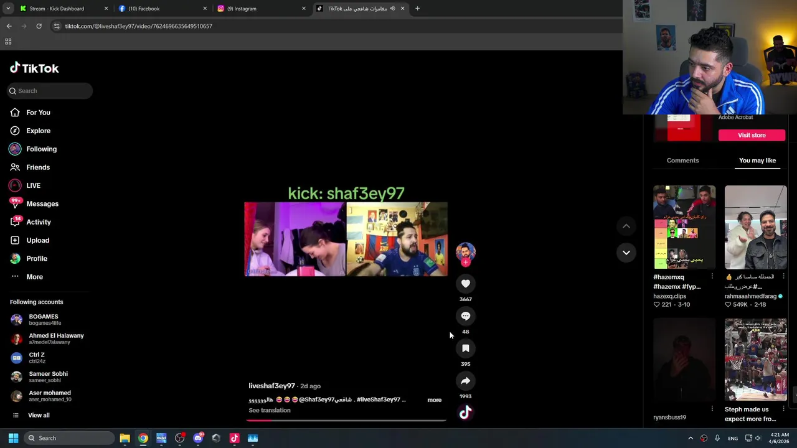
Task: Open the ryansbuss19 dark video thumbnail
Action: click(x=684, y=360)
